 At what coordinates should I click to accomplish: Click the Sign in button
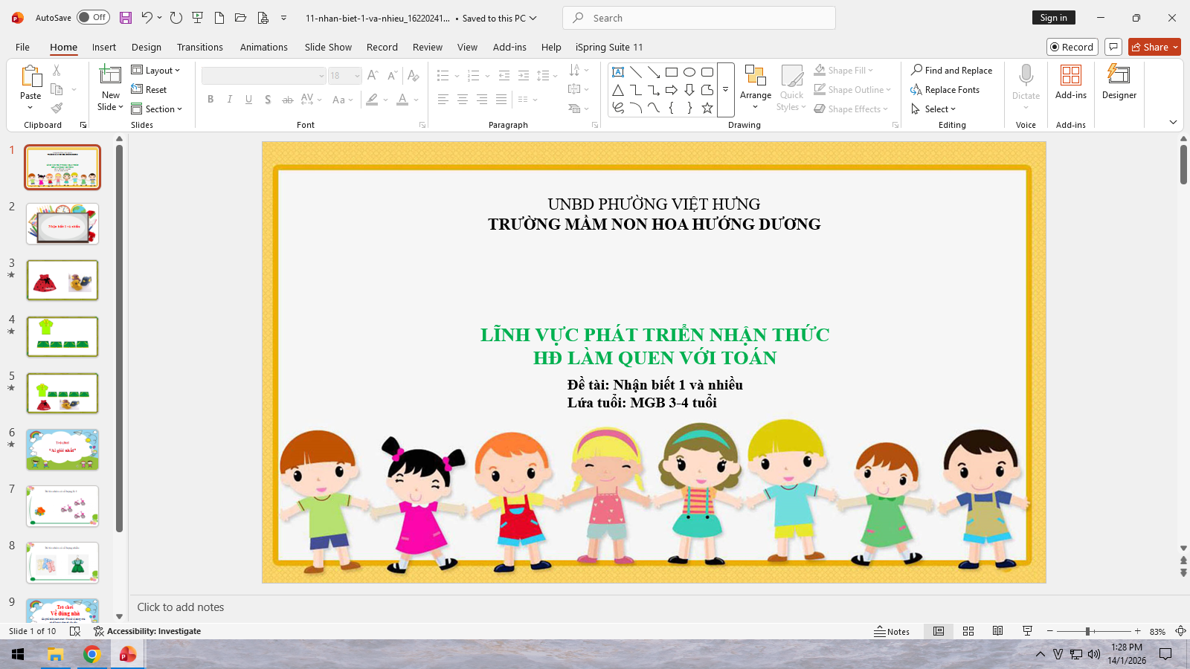tap(1053, 18)
